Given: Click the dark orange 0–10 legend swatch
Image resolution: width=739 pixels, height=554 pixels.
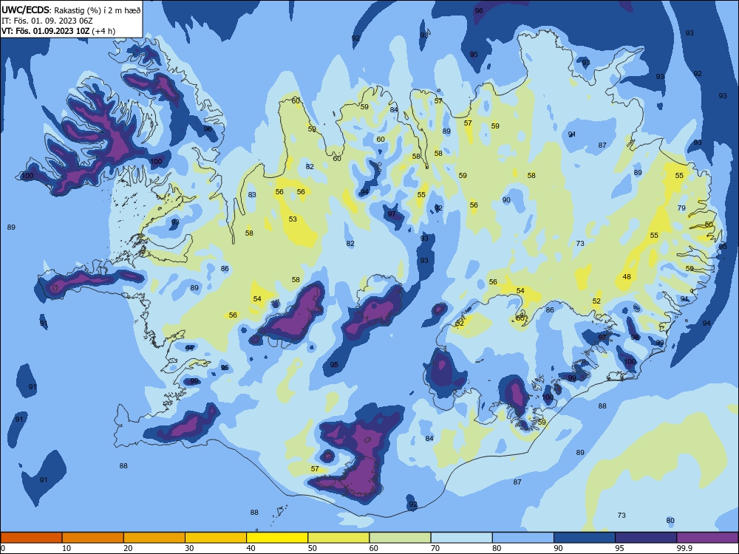Looking at the screenshot, I should point(31,538).
